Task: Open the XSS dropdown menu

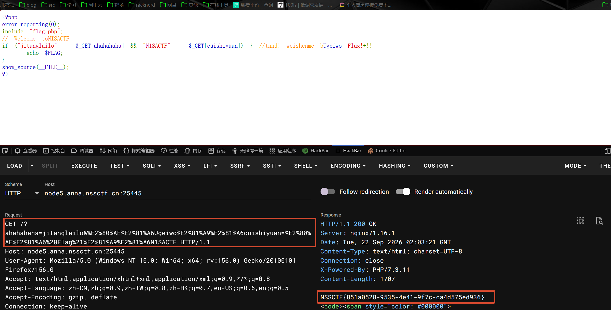Action: coord(182,166)
